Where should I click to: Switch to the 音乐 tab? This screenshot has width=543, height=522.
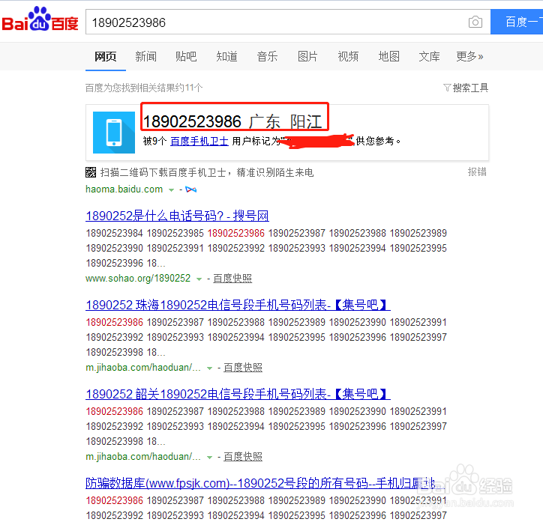pyautogui.click(x=267, y=56)
